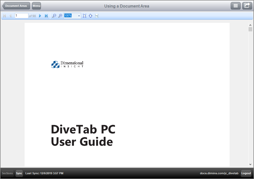Click the fit width icon in the toolbar
This screenshot has width=254, height=179.
point(97,16)
